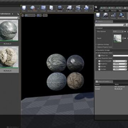Open the Edit menu in material editor
The width and height of the screenshot is (128, 128).
(x=102, y=11)
